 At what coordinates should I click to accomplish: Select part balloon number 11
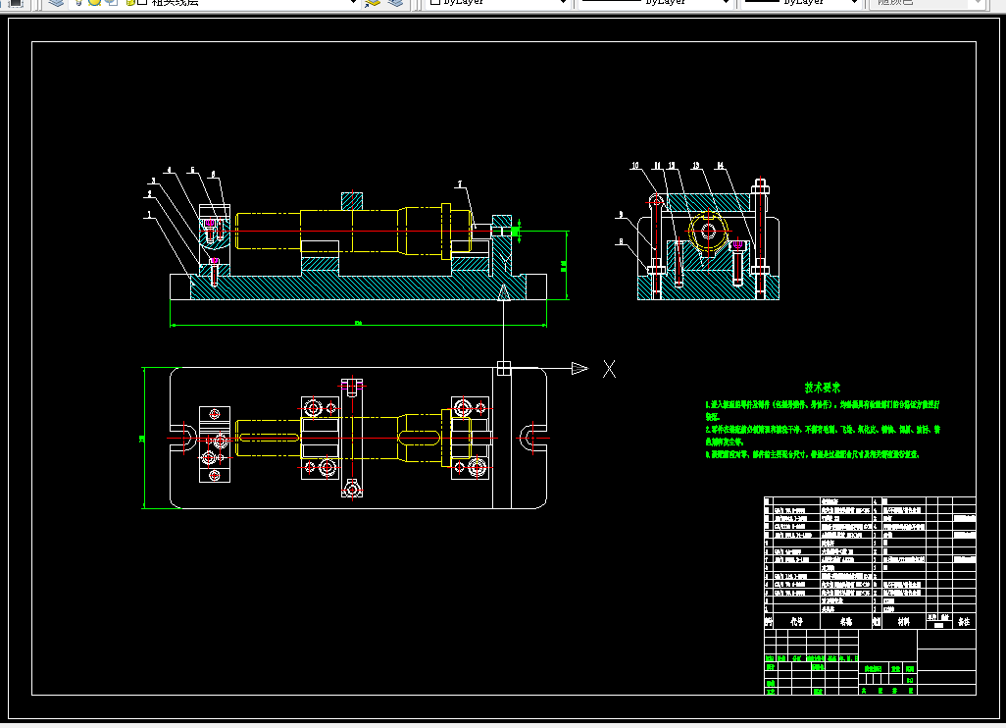point(657,166)
